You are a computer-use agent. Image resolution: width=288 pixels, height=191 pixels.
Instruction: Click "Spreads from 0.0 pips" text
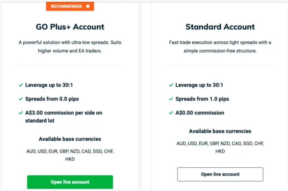point(52,99)
